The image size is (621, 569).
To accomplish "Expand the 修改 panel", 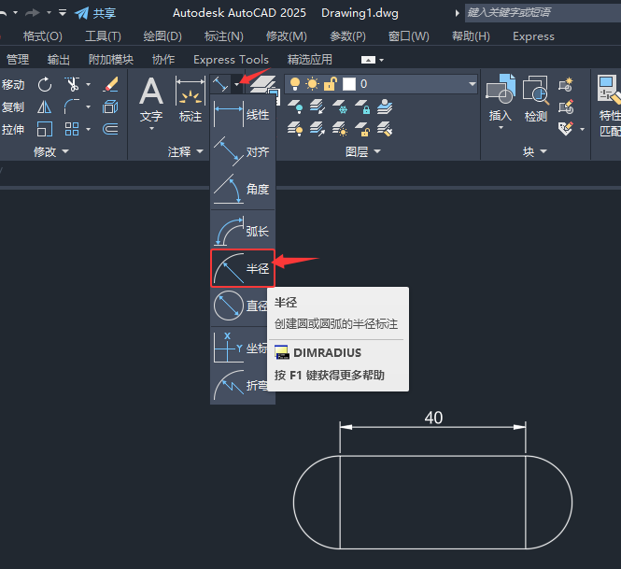I will pyautogui.click(x=50, y=151).
